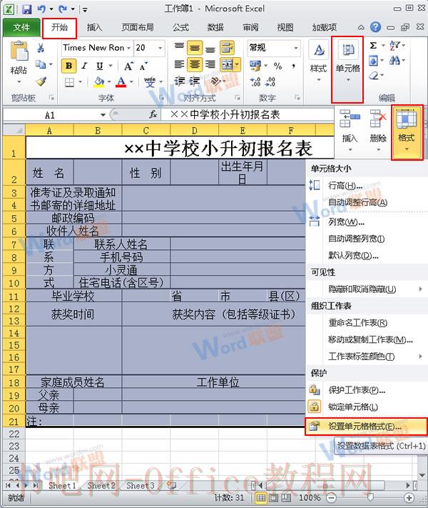This screenshot has height=508, width=428.
Task: Click the fill color bucket icon
Action: click(x=98, y=81)
